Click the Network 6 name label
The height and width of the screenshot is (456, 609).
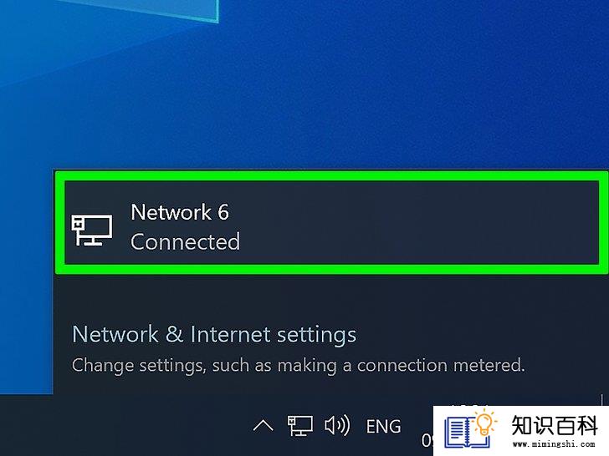click(x=180, y=212)
